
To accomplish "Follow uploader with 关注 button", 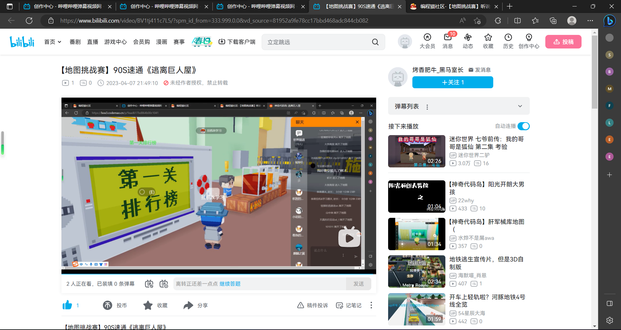I will [453, 82].
